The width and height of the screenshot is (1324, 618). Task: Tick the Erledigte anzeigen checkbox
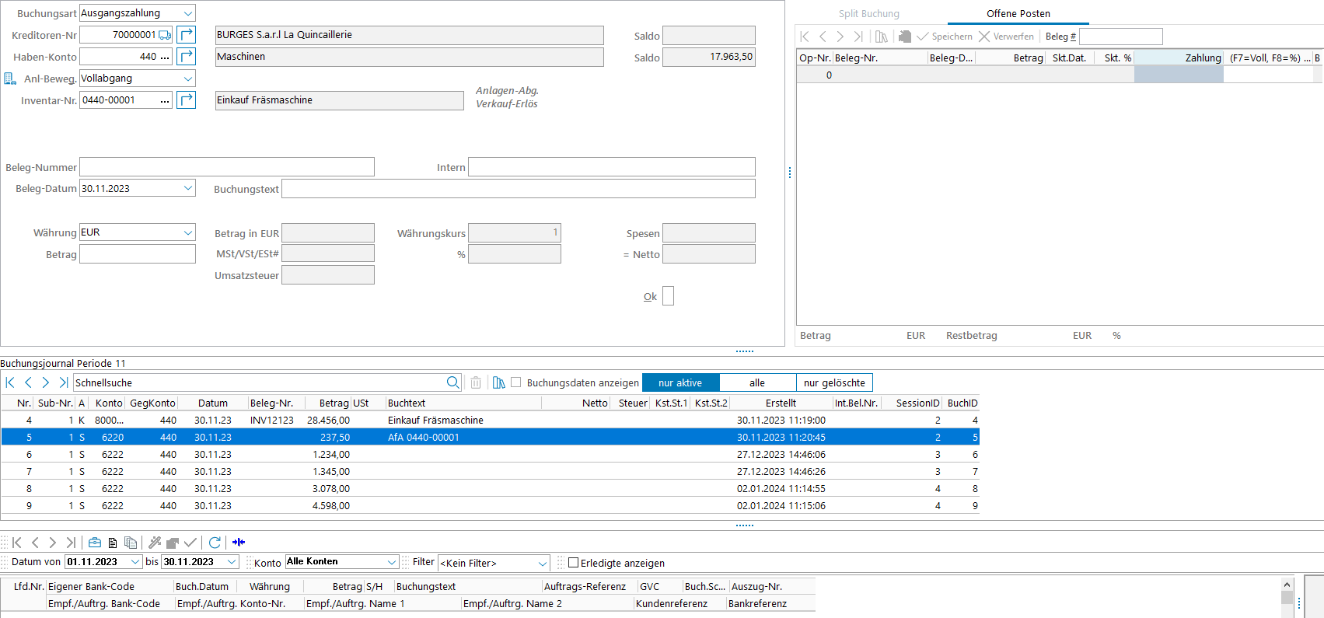(x=574, y=563)
